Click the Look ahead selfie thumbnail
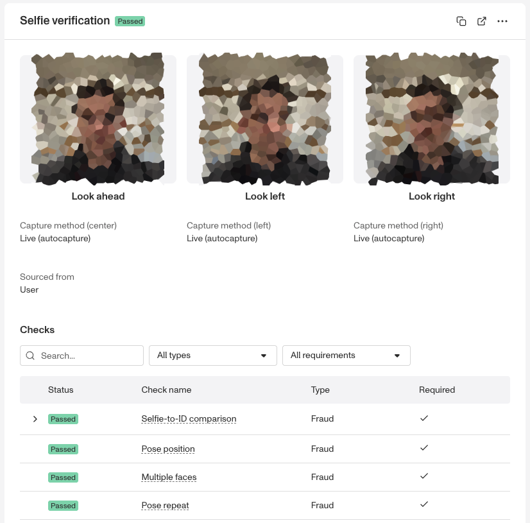This screenshot has width=530, height=523. point(98,119)
